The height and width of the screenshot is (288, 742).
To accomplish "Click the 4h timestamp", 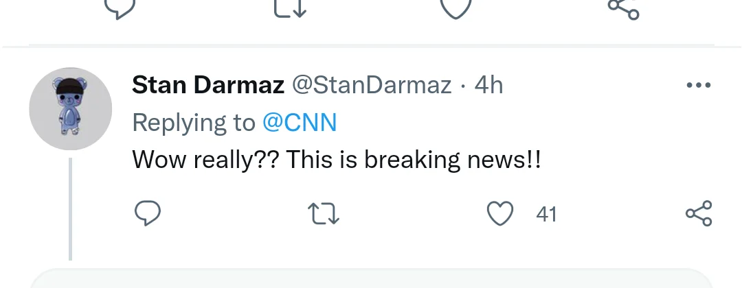I will click(x=488, y=86).
